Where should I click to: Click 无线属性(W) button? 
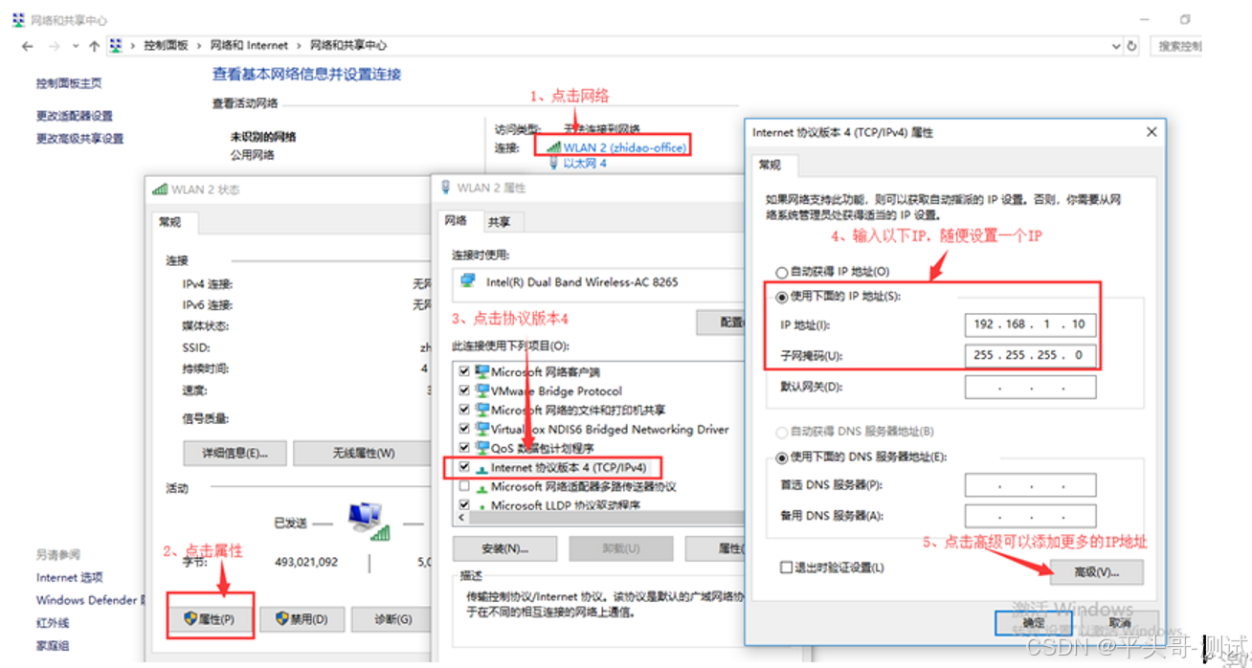pyautogui.click(x=362, y=453)
